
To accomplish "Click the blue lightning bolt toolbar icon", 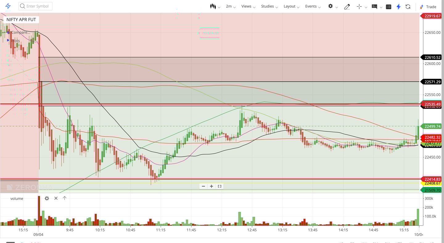I will pos(398,6).
